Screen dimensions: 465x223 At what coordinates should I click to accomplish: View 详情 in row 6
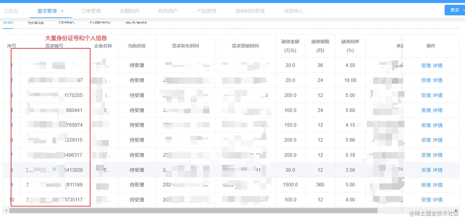coord(438,140)
